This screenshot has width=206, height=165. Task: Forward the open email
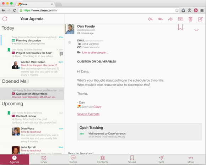coord(170,19)
